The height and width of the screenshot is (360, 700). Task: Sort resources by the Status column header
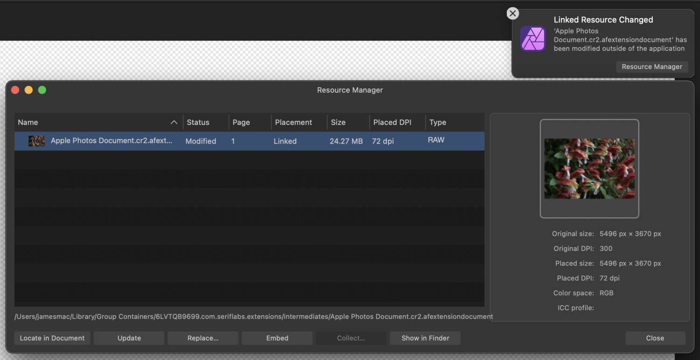[196, 122]
